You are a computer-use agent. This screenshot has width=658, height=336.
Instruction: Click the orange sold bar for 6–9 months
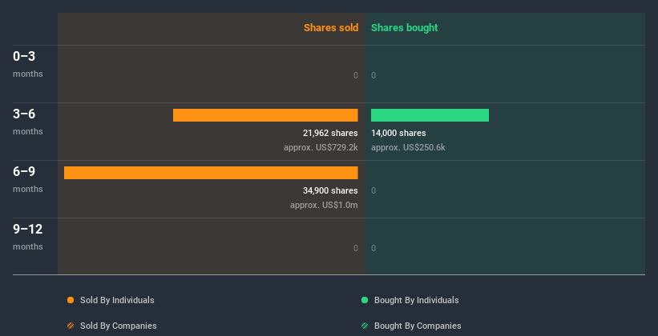pos(211,173)
